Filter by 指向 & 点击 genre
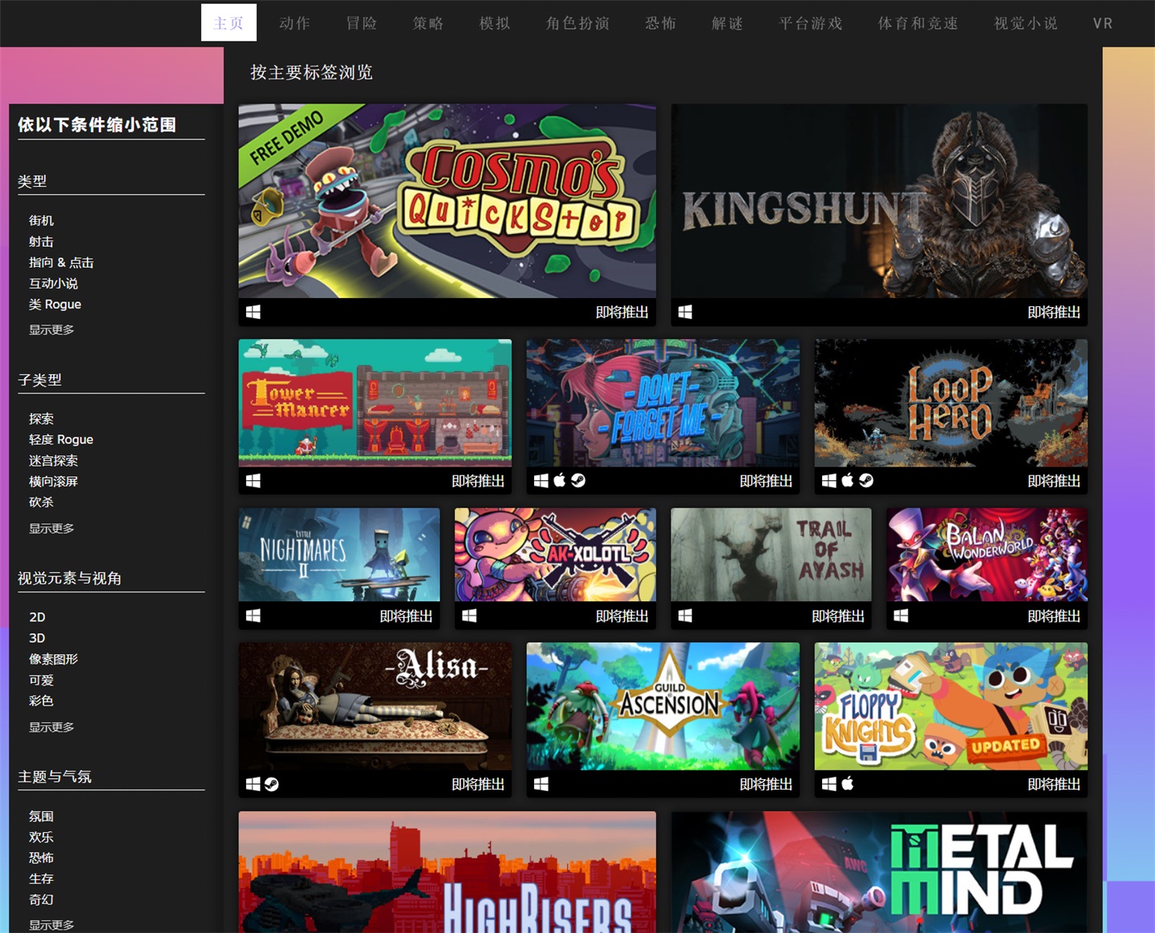The width and height of the screenshot is (1155, 933). (x=61, y=262)
